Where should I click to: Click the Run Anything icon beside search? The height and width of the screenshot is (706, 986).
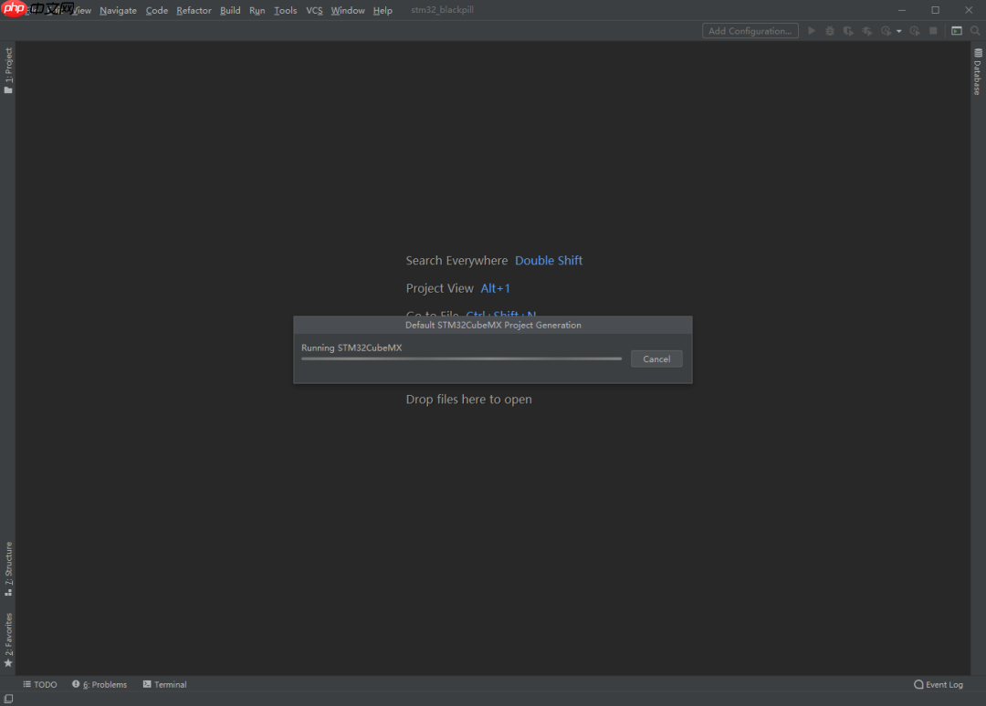[x=957, y=31]
